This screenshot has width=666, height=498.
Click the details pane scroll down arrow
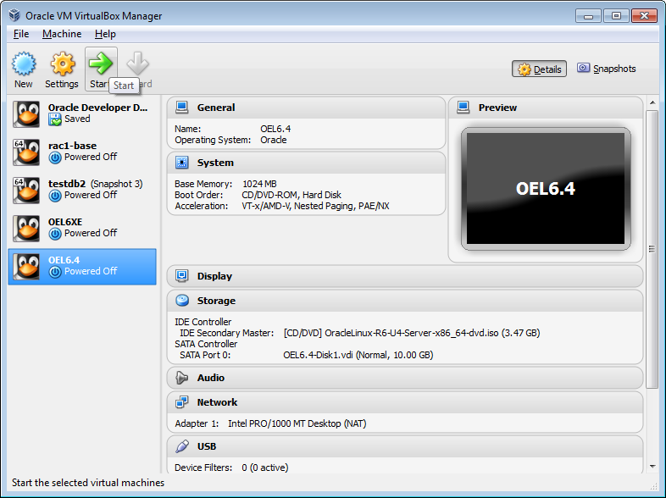[x=652, y=467]
